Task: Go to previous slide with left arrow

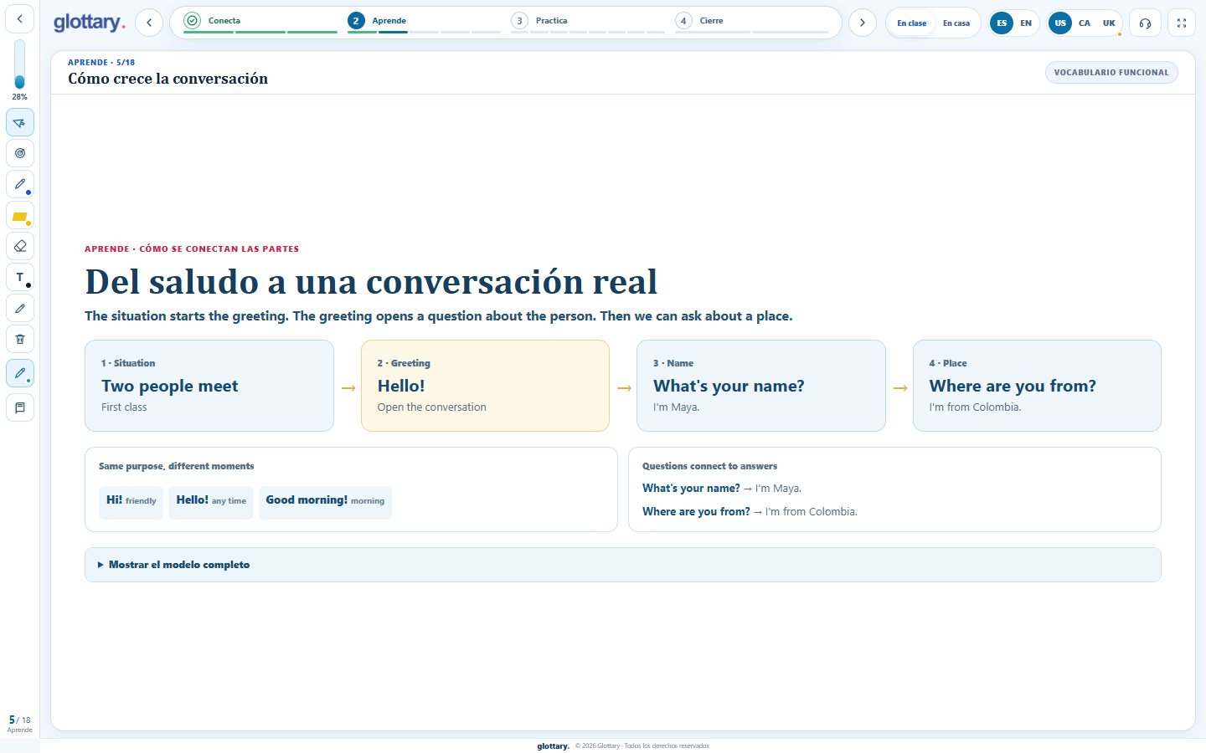Action: click(149, 23)
